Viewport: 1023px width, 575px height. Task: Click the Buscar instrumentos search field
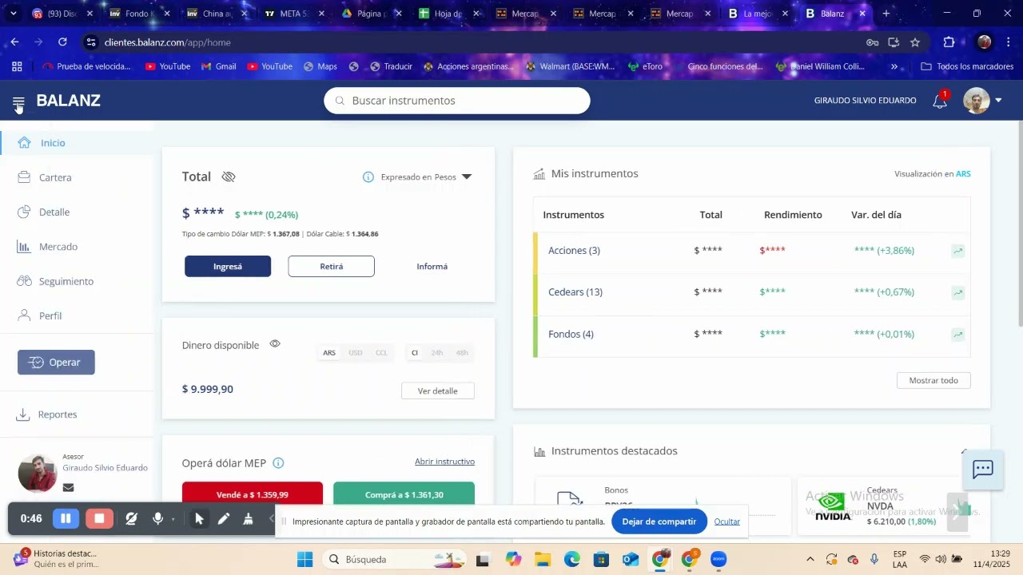[457, 101]
